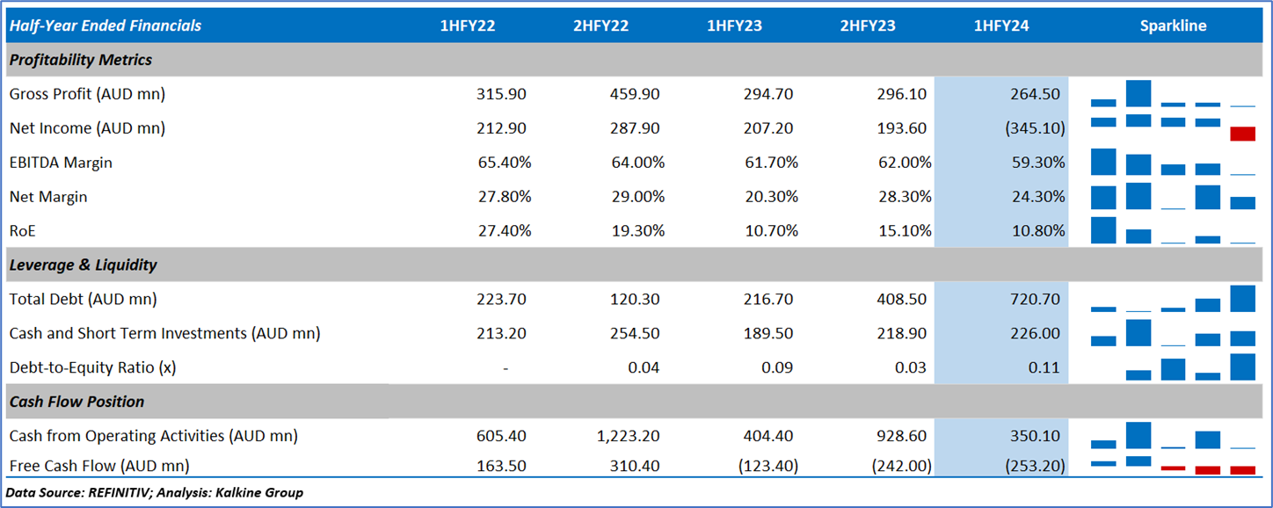The width and height of the screenshot is (1273, 508).
Task: Click the Gross Profit sparkline chart
Action: [x=1173, y=94]
